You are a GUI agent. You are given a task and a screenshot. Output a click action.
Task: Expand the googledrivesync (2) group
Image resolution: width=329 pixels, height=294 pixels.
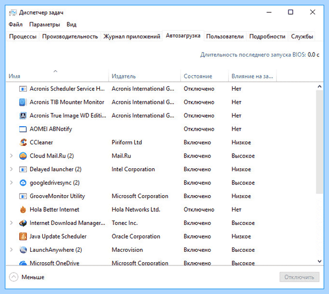pyautogui.click(x=12, y=183)
